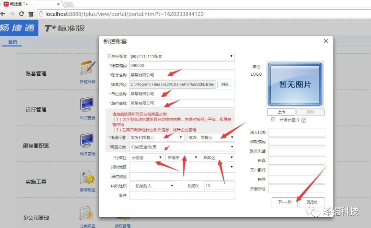Viewport: 371px width, 228px height.
Task: Click the browser reload icon
Action: click(21, 14)
